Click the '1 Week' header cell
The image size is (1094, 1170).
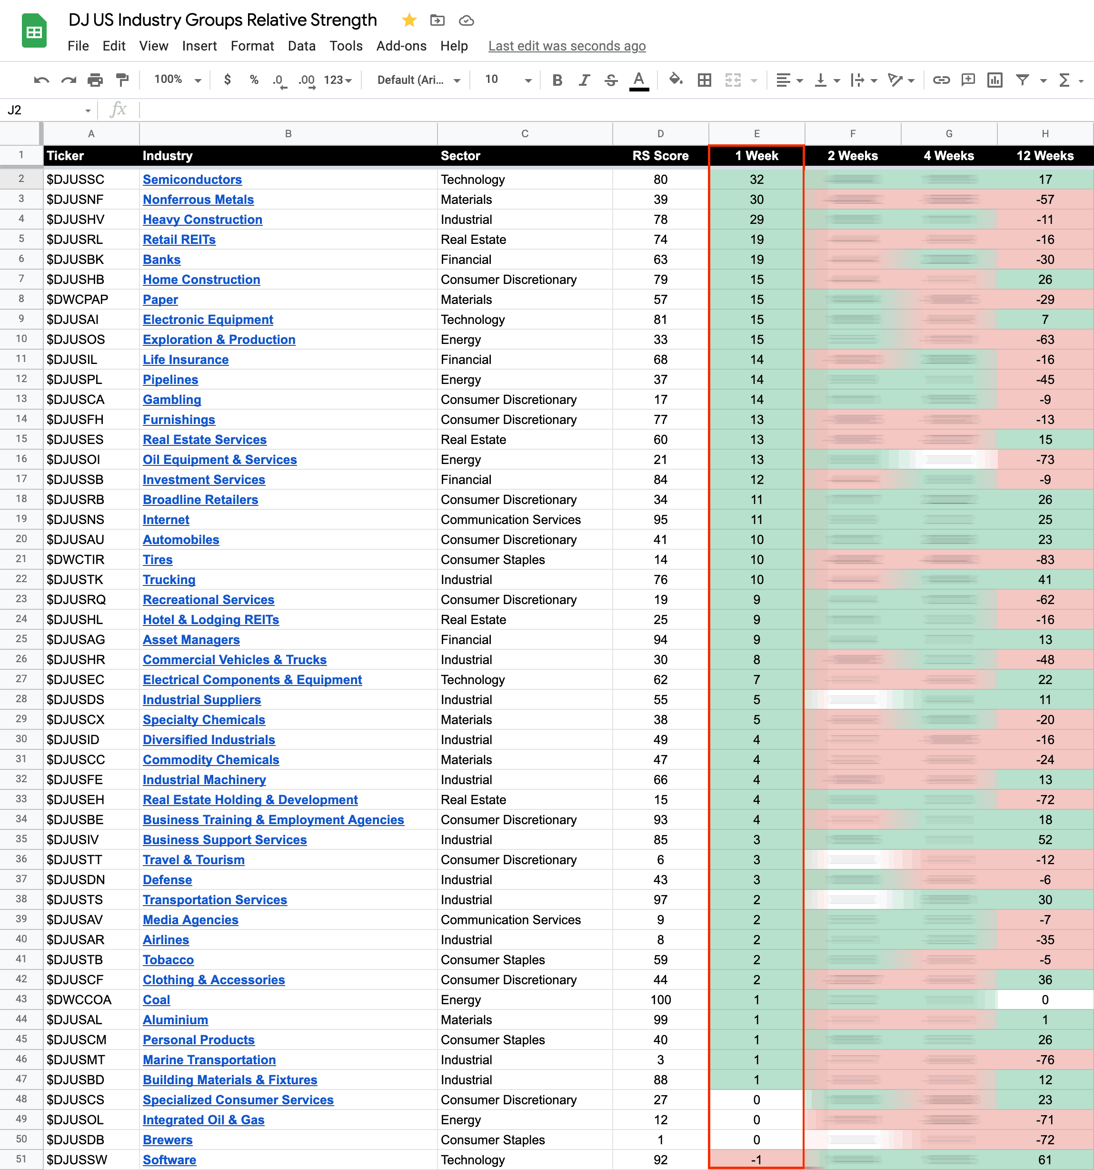tap(756, 156)
